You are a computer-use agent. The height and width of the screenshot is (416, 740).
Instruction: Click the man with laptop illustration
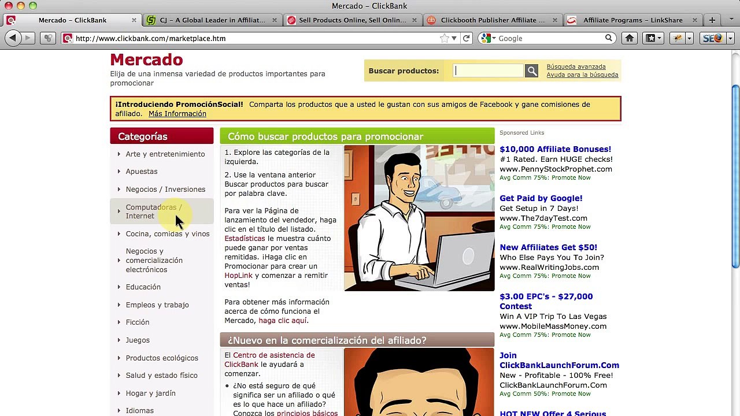tap(419, 218)
